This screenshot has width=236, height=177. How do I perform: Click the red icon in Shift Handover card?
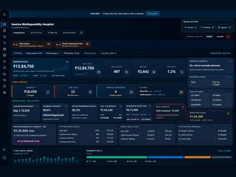[x=183, y=107]
